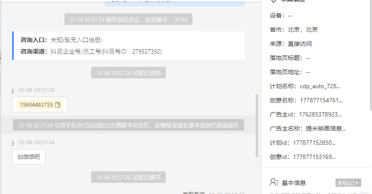This screenshot has width=372, height=194.
Task: Click the 设备 field
Action: click(281, 15)
